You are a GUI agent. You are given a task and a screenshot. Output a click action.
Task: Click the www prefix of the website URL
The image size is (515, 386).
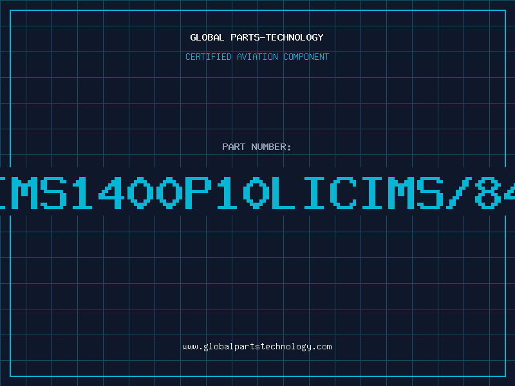click(190, 347)
